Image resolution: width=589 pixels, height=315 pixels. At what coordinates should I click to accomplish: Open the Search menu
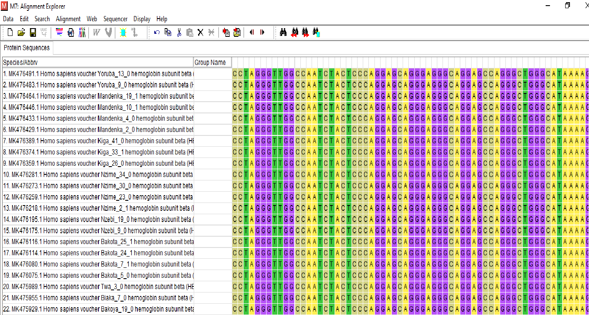42,19
